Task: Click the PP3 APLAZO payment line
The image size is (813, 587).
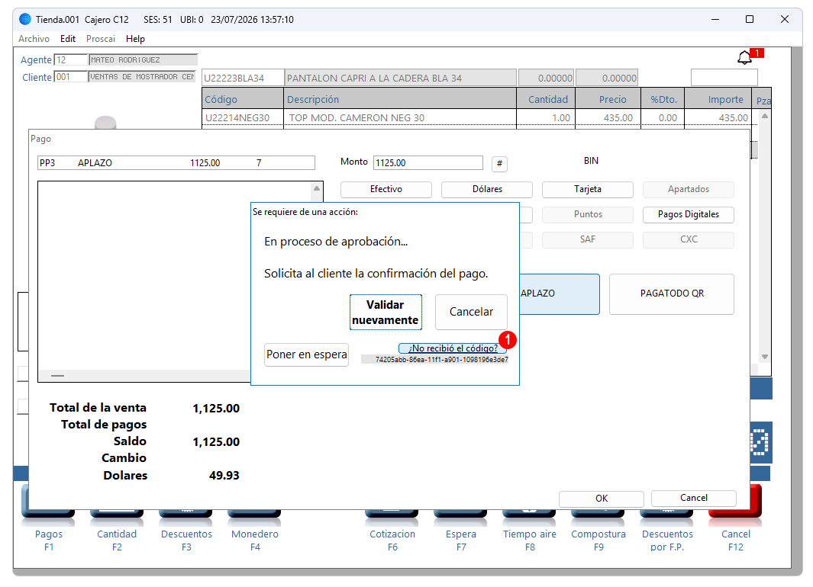Action: (x=176, y=163)
